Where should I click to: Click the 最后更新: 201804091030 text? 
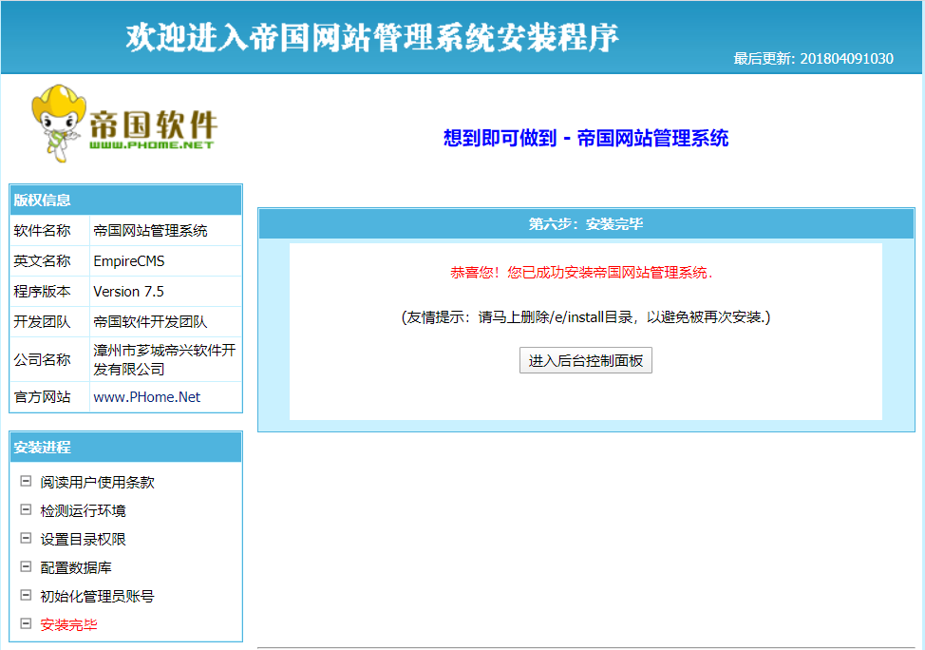[x=814, y=59]
